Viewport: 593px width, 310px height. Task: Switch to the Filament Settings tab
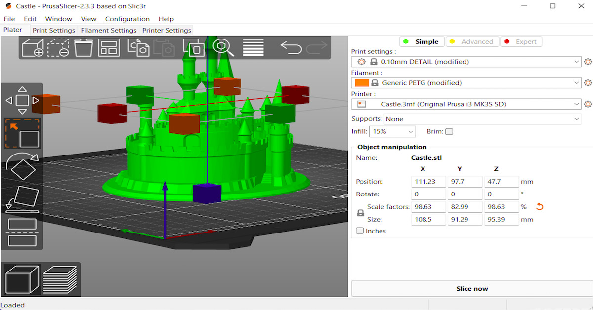coord(109,30)
